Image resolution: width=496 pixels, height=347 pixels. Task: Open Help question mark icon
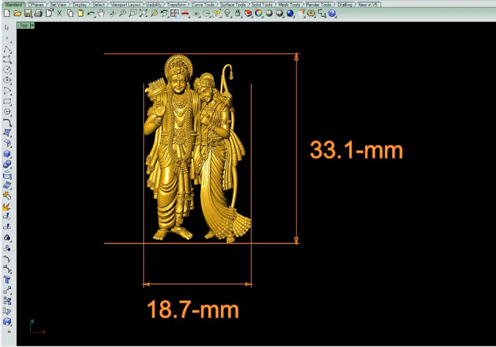[332, 13]
